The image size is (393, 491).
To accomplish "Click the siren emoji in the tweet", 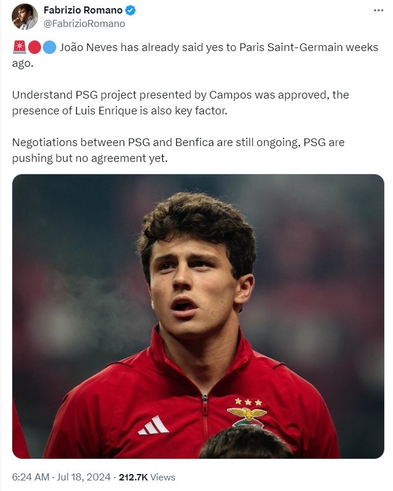I will (19, 48).
